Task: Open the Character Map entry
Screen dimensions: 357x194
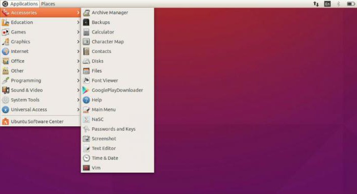Action: [x=117, y=42]
